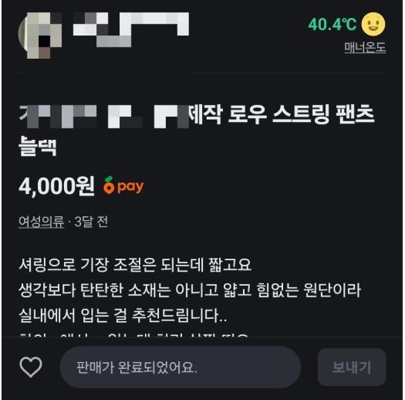Image resolution: width=405 pixels, height=400 pixels.
Task: Click the 40.4°C manner temperature value
Action: (x=332, y=24)
